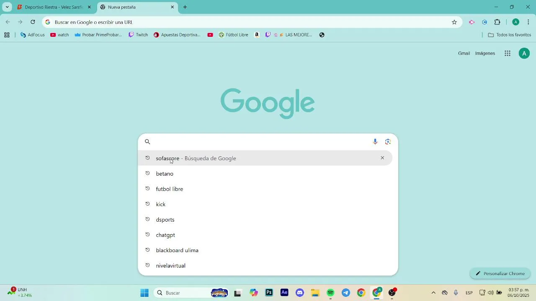
Task: Open Spotify from the taskbar
Action: click(330, 293)
